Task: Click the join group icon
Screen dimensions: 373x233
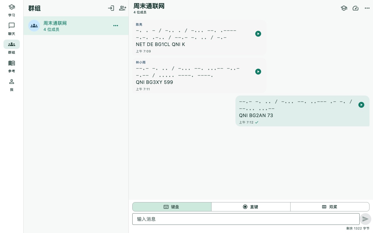Action: [x=111, y=8]
